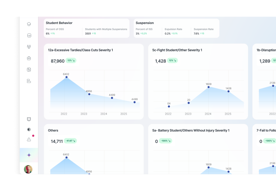Screen dimensions: 276x187
Task: Open the AI sparkle assistant button
Action: 29,155
